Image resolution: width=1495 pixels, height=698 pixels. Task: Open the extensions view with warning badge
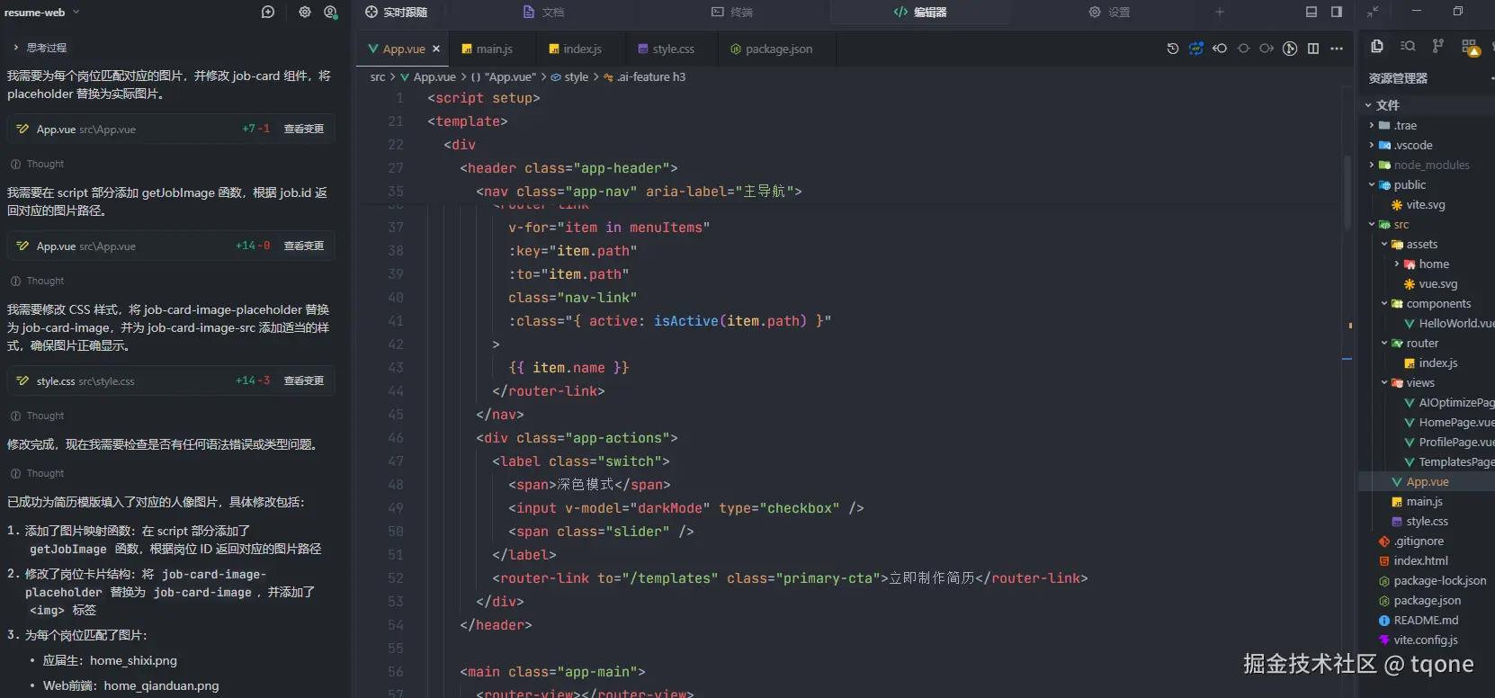[x=1470, y=47]
